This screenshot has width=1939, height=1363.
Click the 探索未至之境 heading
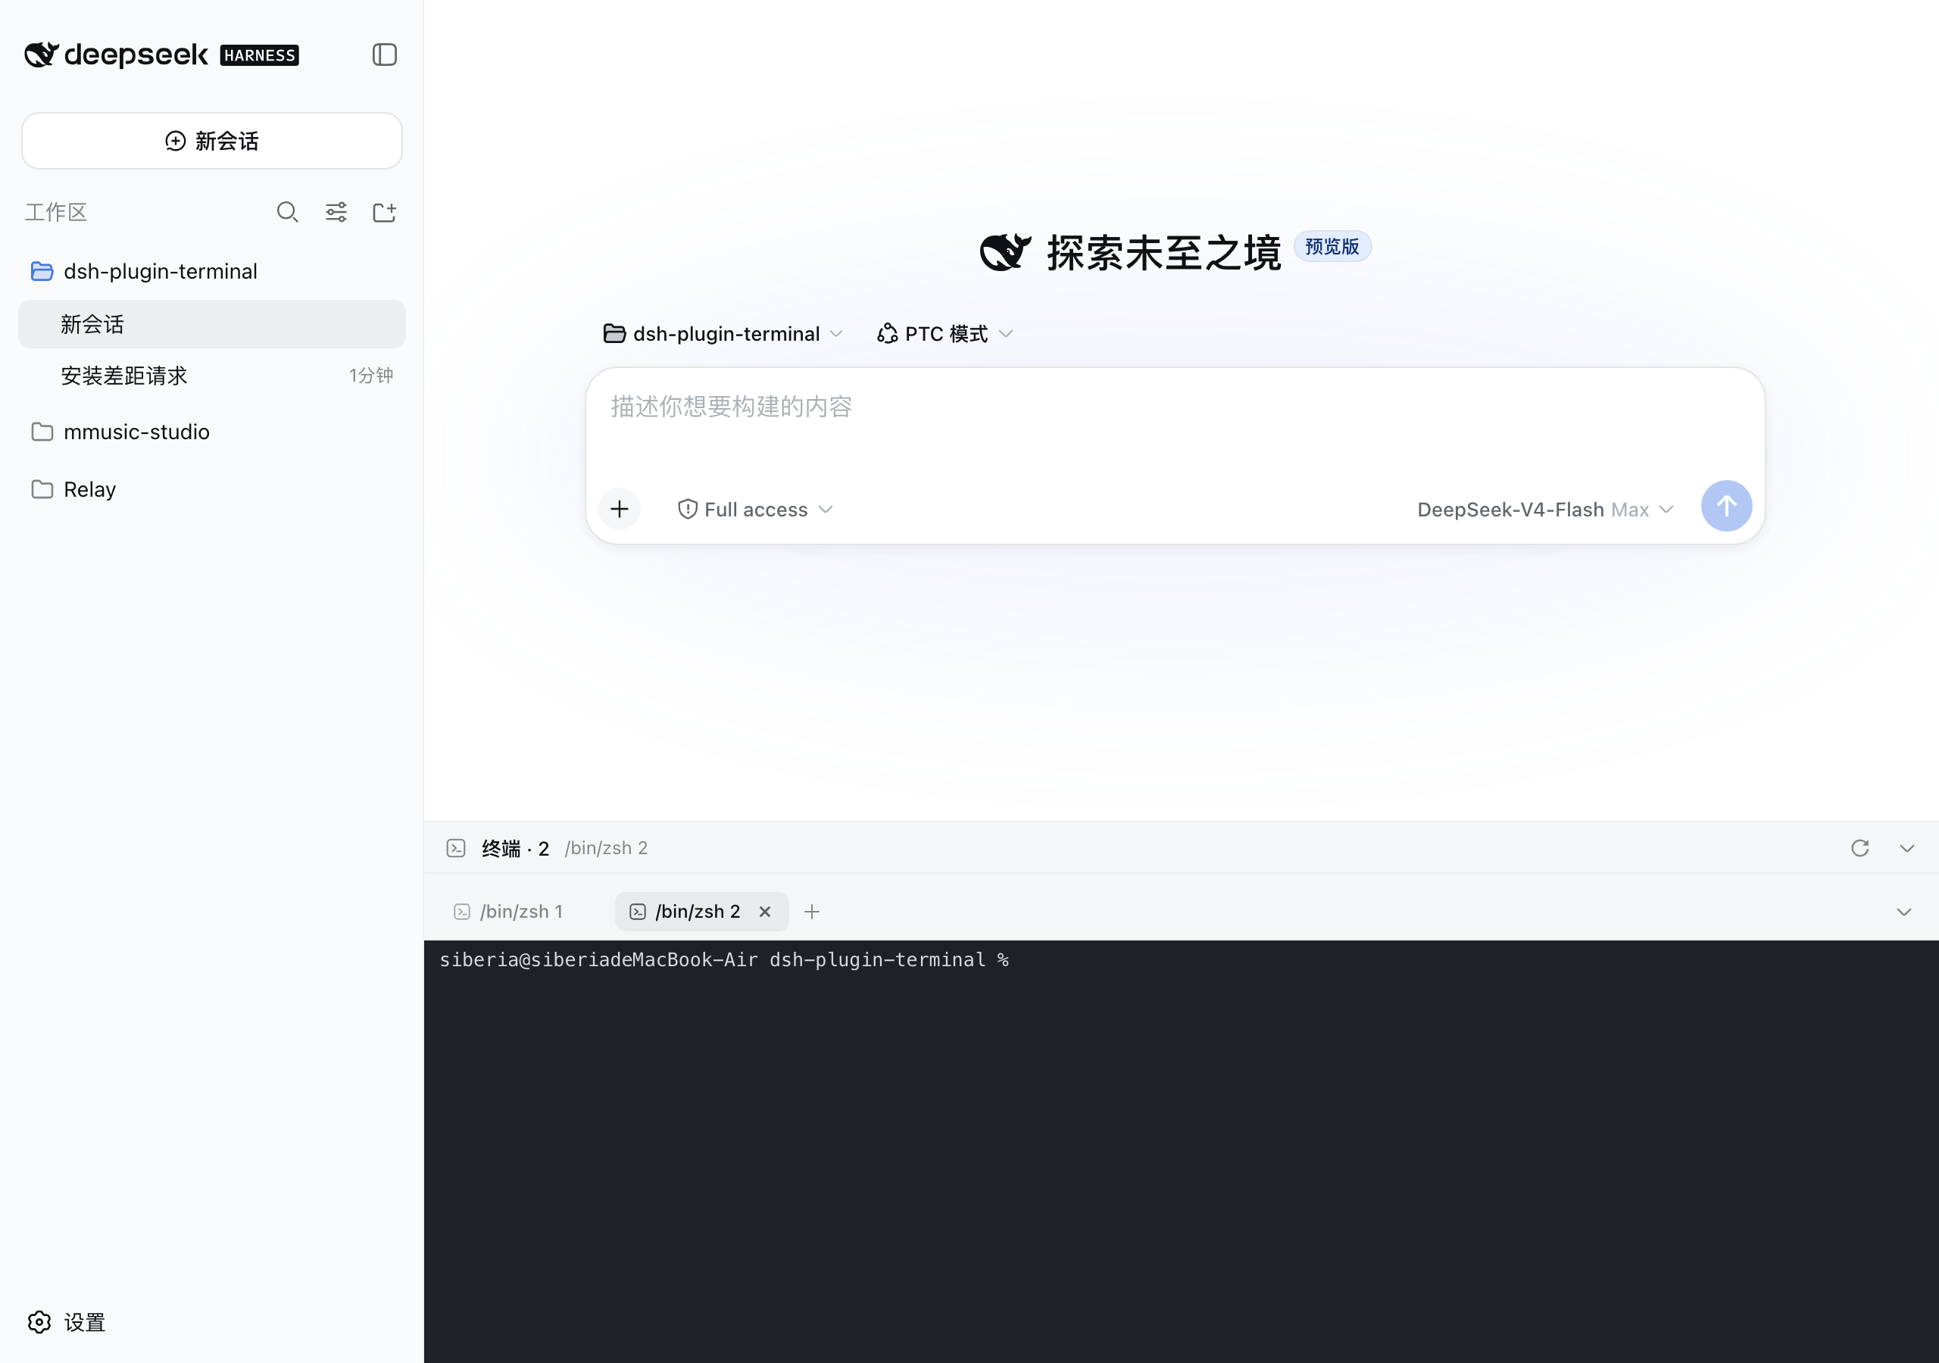click(x=1163, y=252)
